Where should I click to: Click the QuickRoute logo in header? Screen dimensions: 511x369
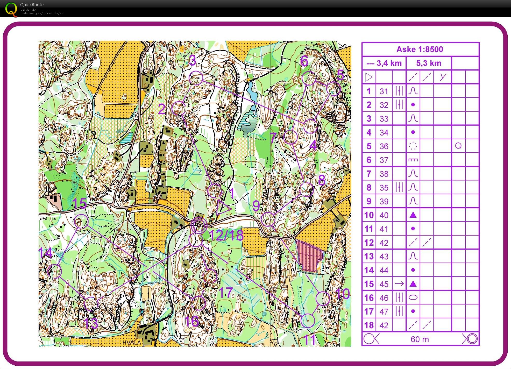(x=11, y=9)
